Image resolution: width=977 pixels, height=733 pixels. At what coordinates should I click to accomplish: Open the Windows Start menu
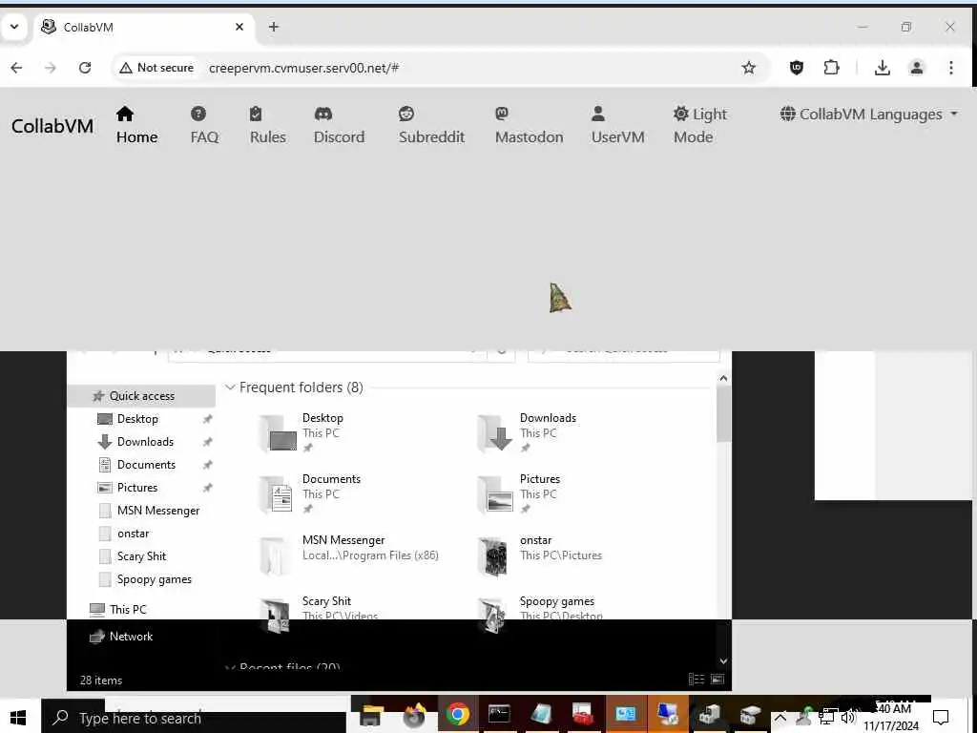point(18,718)
